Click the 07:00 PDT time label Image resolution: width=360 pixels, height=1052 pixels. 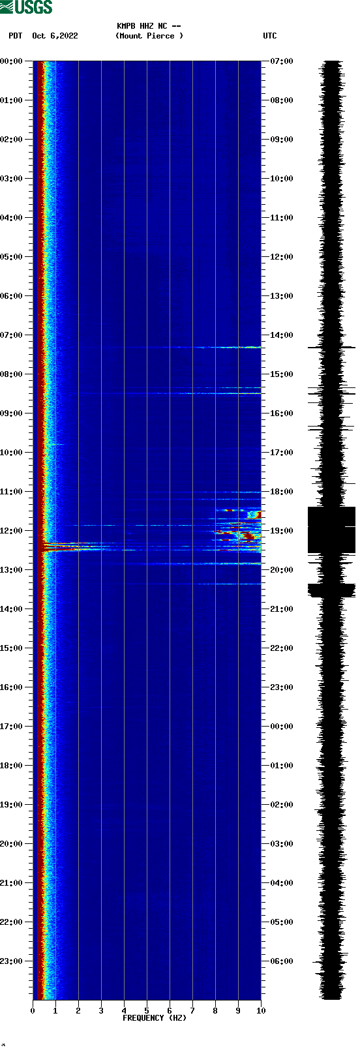tap(11, 335)
